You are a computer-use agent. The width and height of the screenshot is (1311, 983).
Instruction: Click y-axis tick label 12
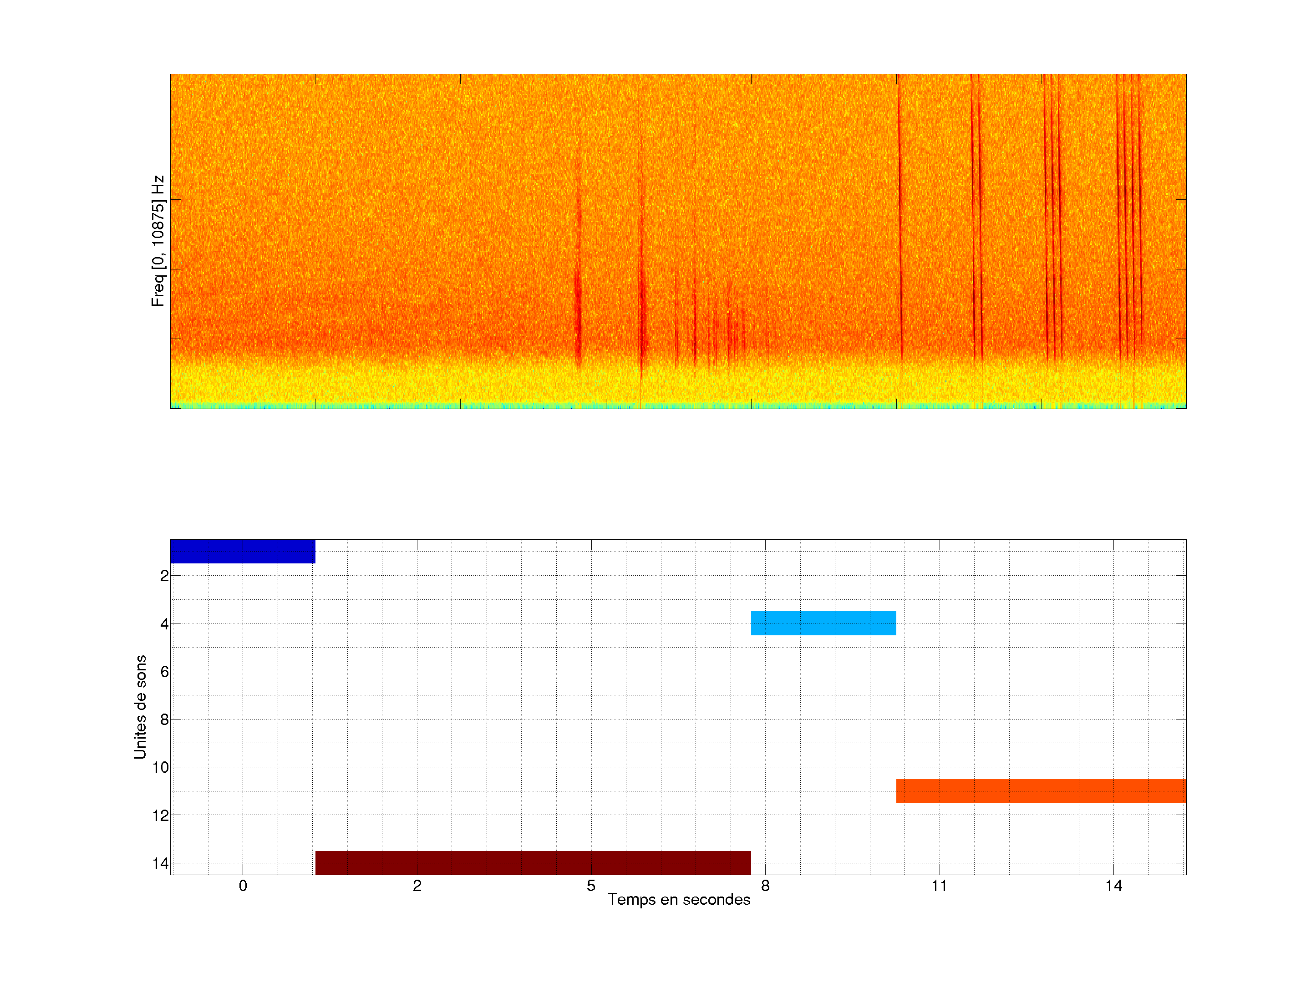click(161, 816)
